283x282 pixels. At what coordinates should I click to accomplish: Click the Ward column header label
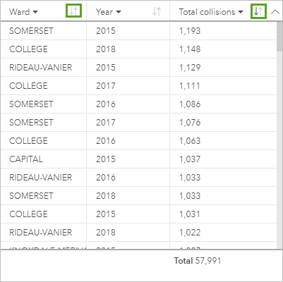(x=19, y=12)
